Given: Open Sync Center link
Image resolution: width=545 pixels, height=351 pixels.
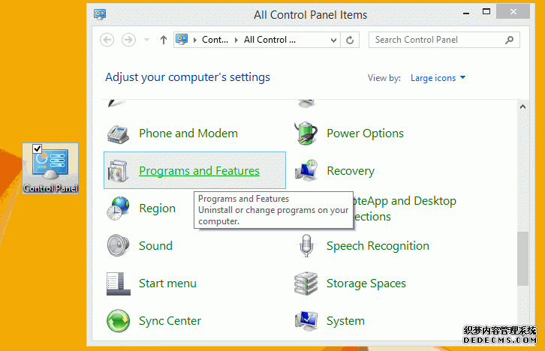Looking at the screenshot, I should pyautogui.click(x=170, y=321).
